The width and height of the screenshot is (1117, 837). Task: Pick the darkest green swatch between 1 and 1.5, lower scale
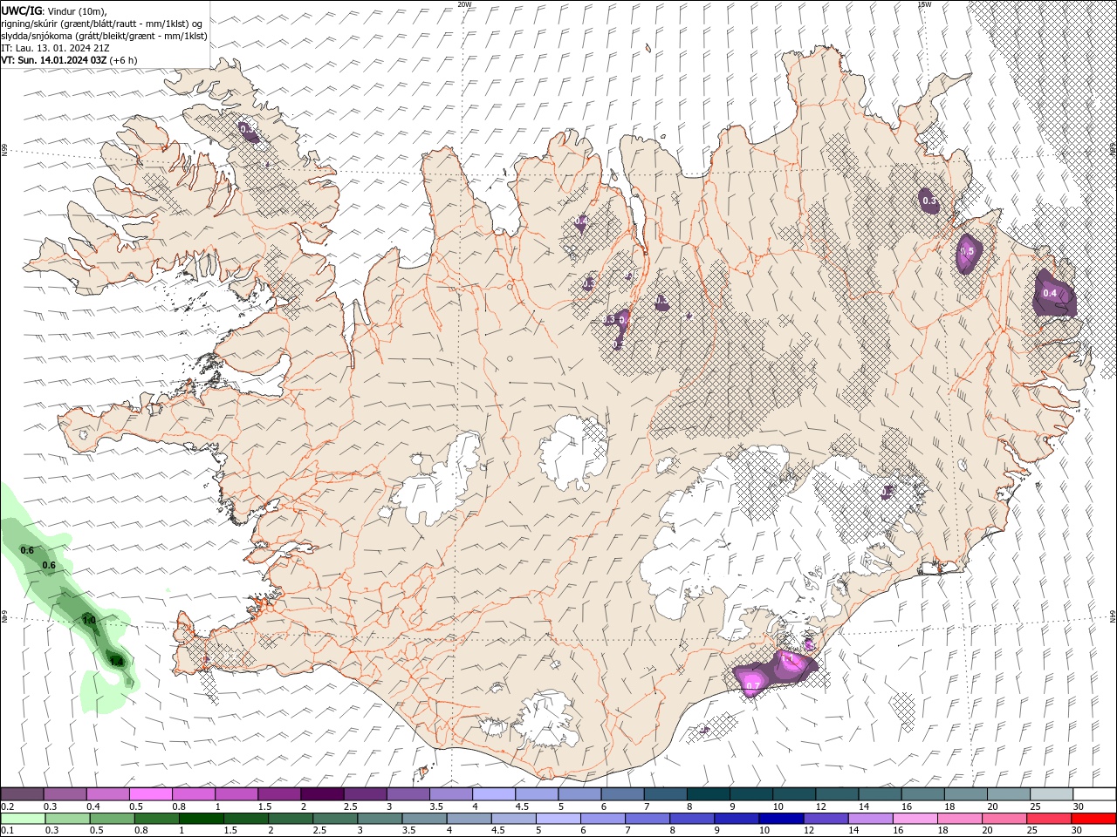tap(201, 819)
